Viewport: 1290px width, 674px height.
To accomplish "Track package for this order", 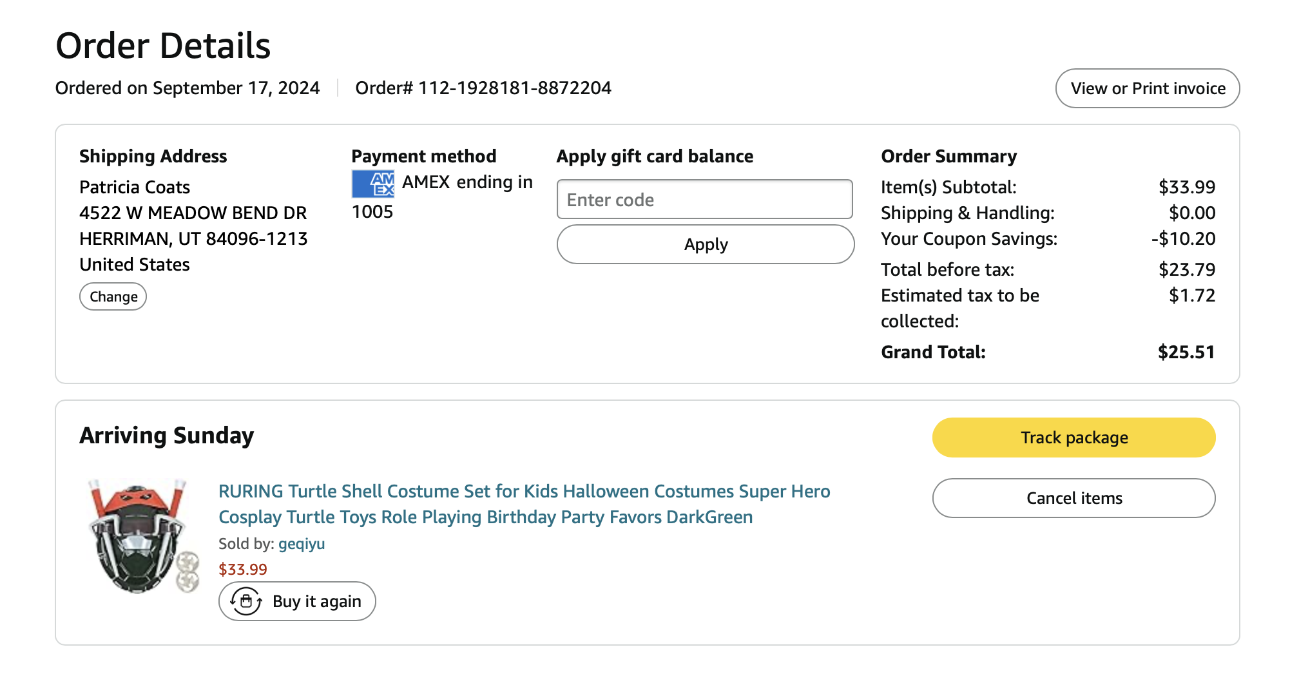I will pyautogui.click(x=1073, y=438).
